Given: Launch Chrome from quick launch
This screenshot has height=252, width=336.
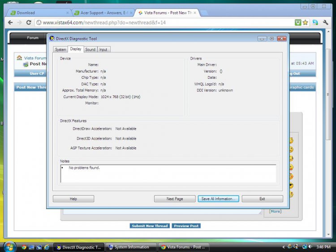Looking at the screenshot, I should 24,247.
